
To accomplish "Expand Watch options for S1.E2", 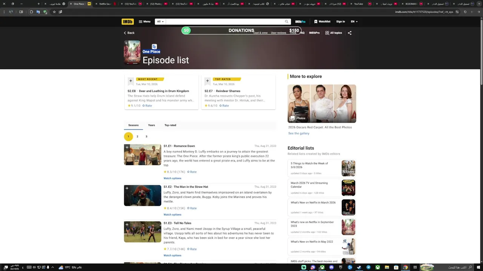I will tap(172, 215).
